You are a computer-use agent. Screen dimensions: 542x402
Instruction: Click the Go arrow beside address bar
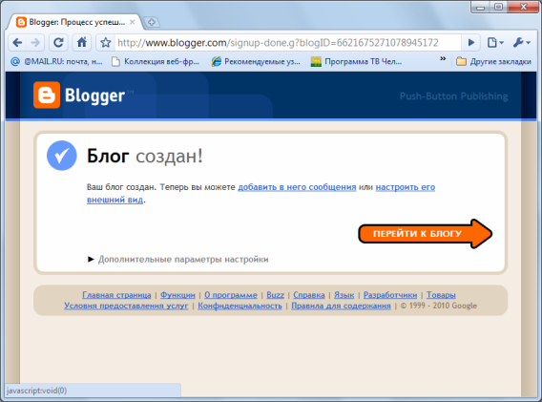(470, 43)
